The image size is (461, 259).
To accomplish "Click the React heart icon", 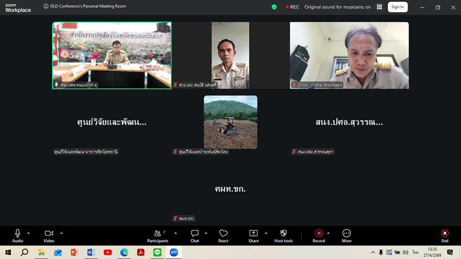I will (x=223, y=235).
